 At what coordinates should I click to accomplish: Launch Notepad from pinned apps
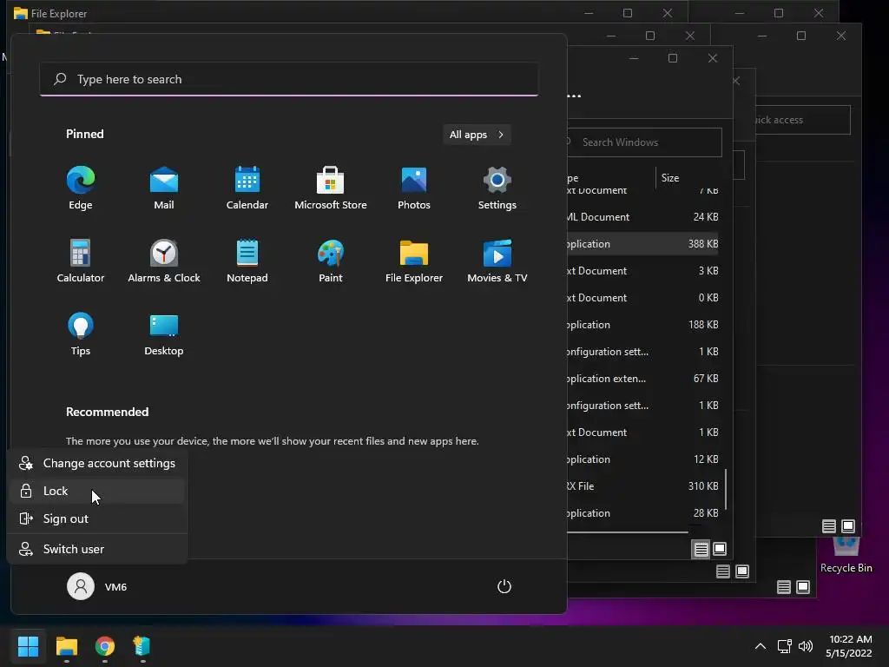point(247,261)
